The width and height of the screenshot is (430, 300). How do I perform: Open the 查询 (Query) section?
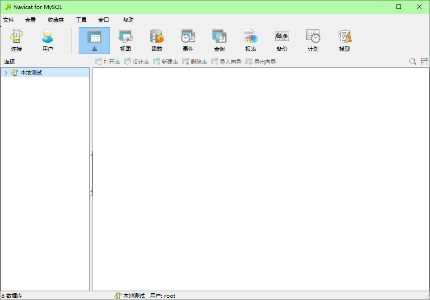219,41
